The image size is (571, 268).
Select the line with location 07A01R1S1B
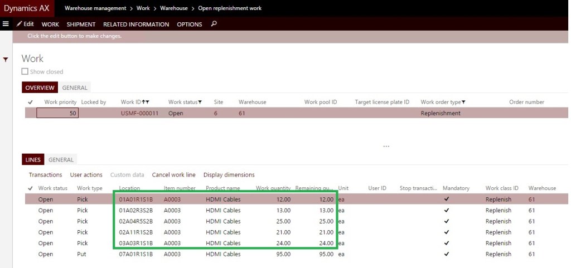tap(136, 254)
